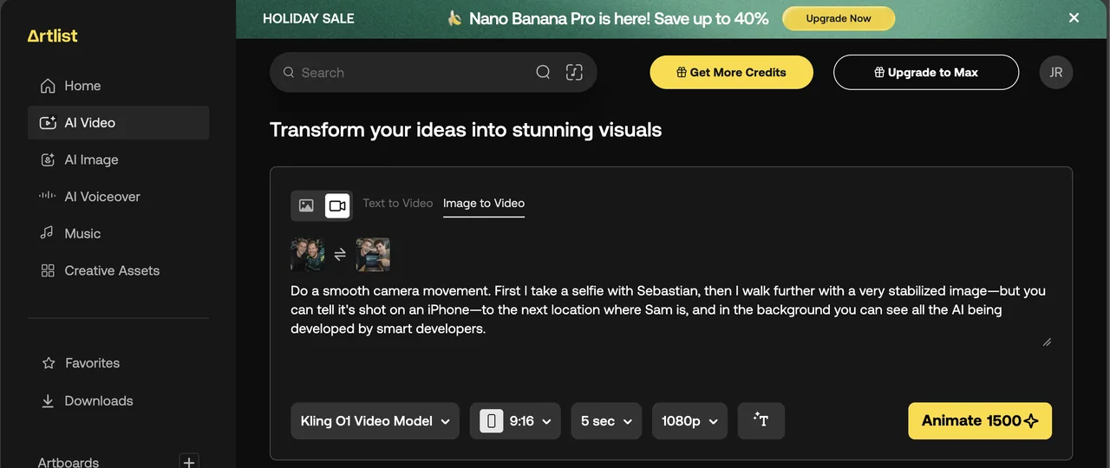Dismiss the Holiday Sale banner
Image resolution: width=1110 pixels, height=468 pixels.
(x=1074, y=17)
